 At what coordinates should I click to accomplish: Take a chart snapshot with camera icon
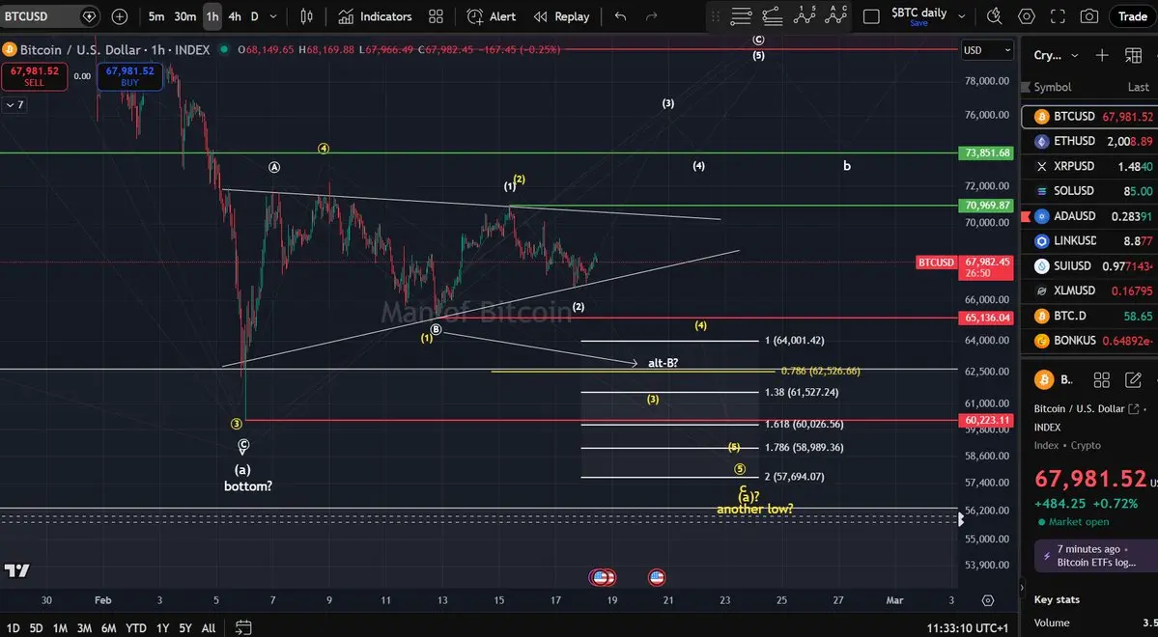pos(1088,16)
